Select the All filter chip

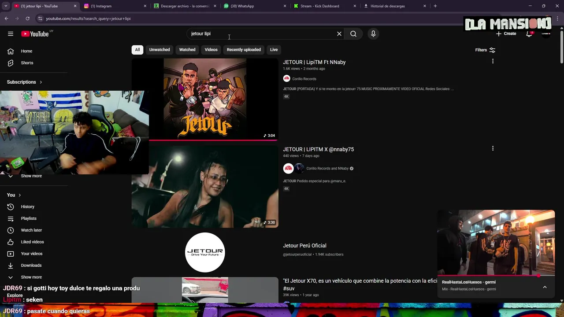(x=137, y=50)
